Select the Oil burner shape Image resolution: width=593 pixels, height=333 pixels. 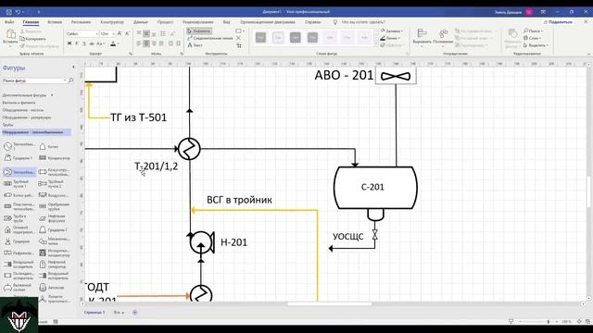tap(53, 218)
